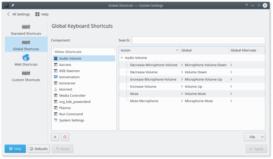This screenshot has width=273, height=159.
Task: Open the File dropdown button
Action: click(x=254, y=137)
